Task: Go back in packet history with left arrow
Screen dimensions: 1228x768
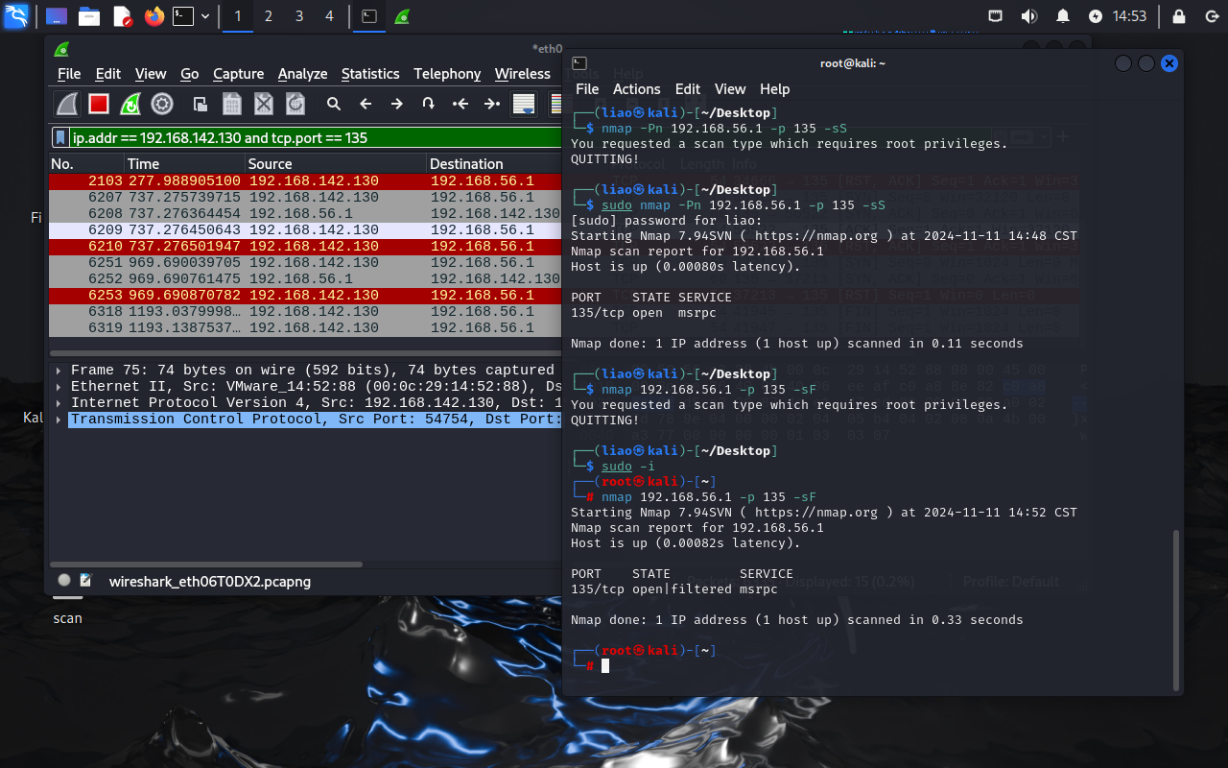Action: point(366,104)
